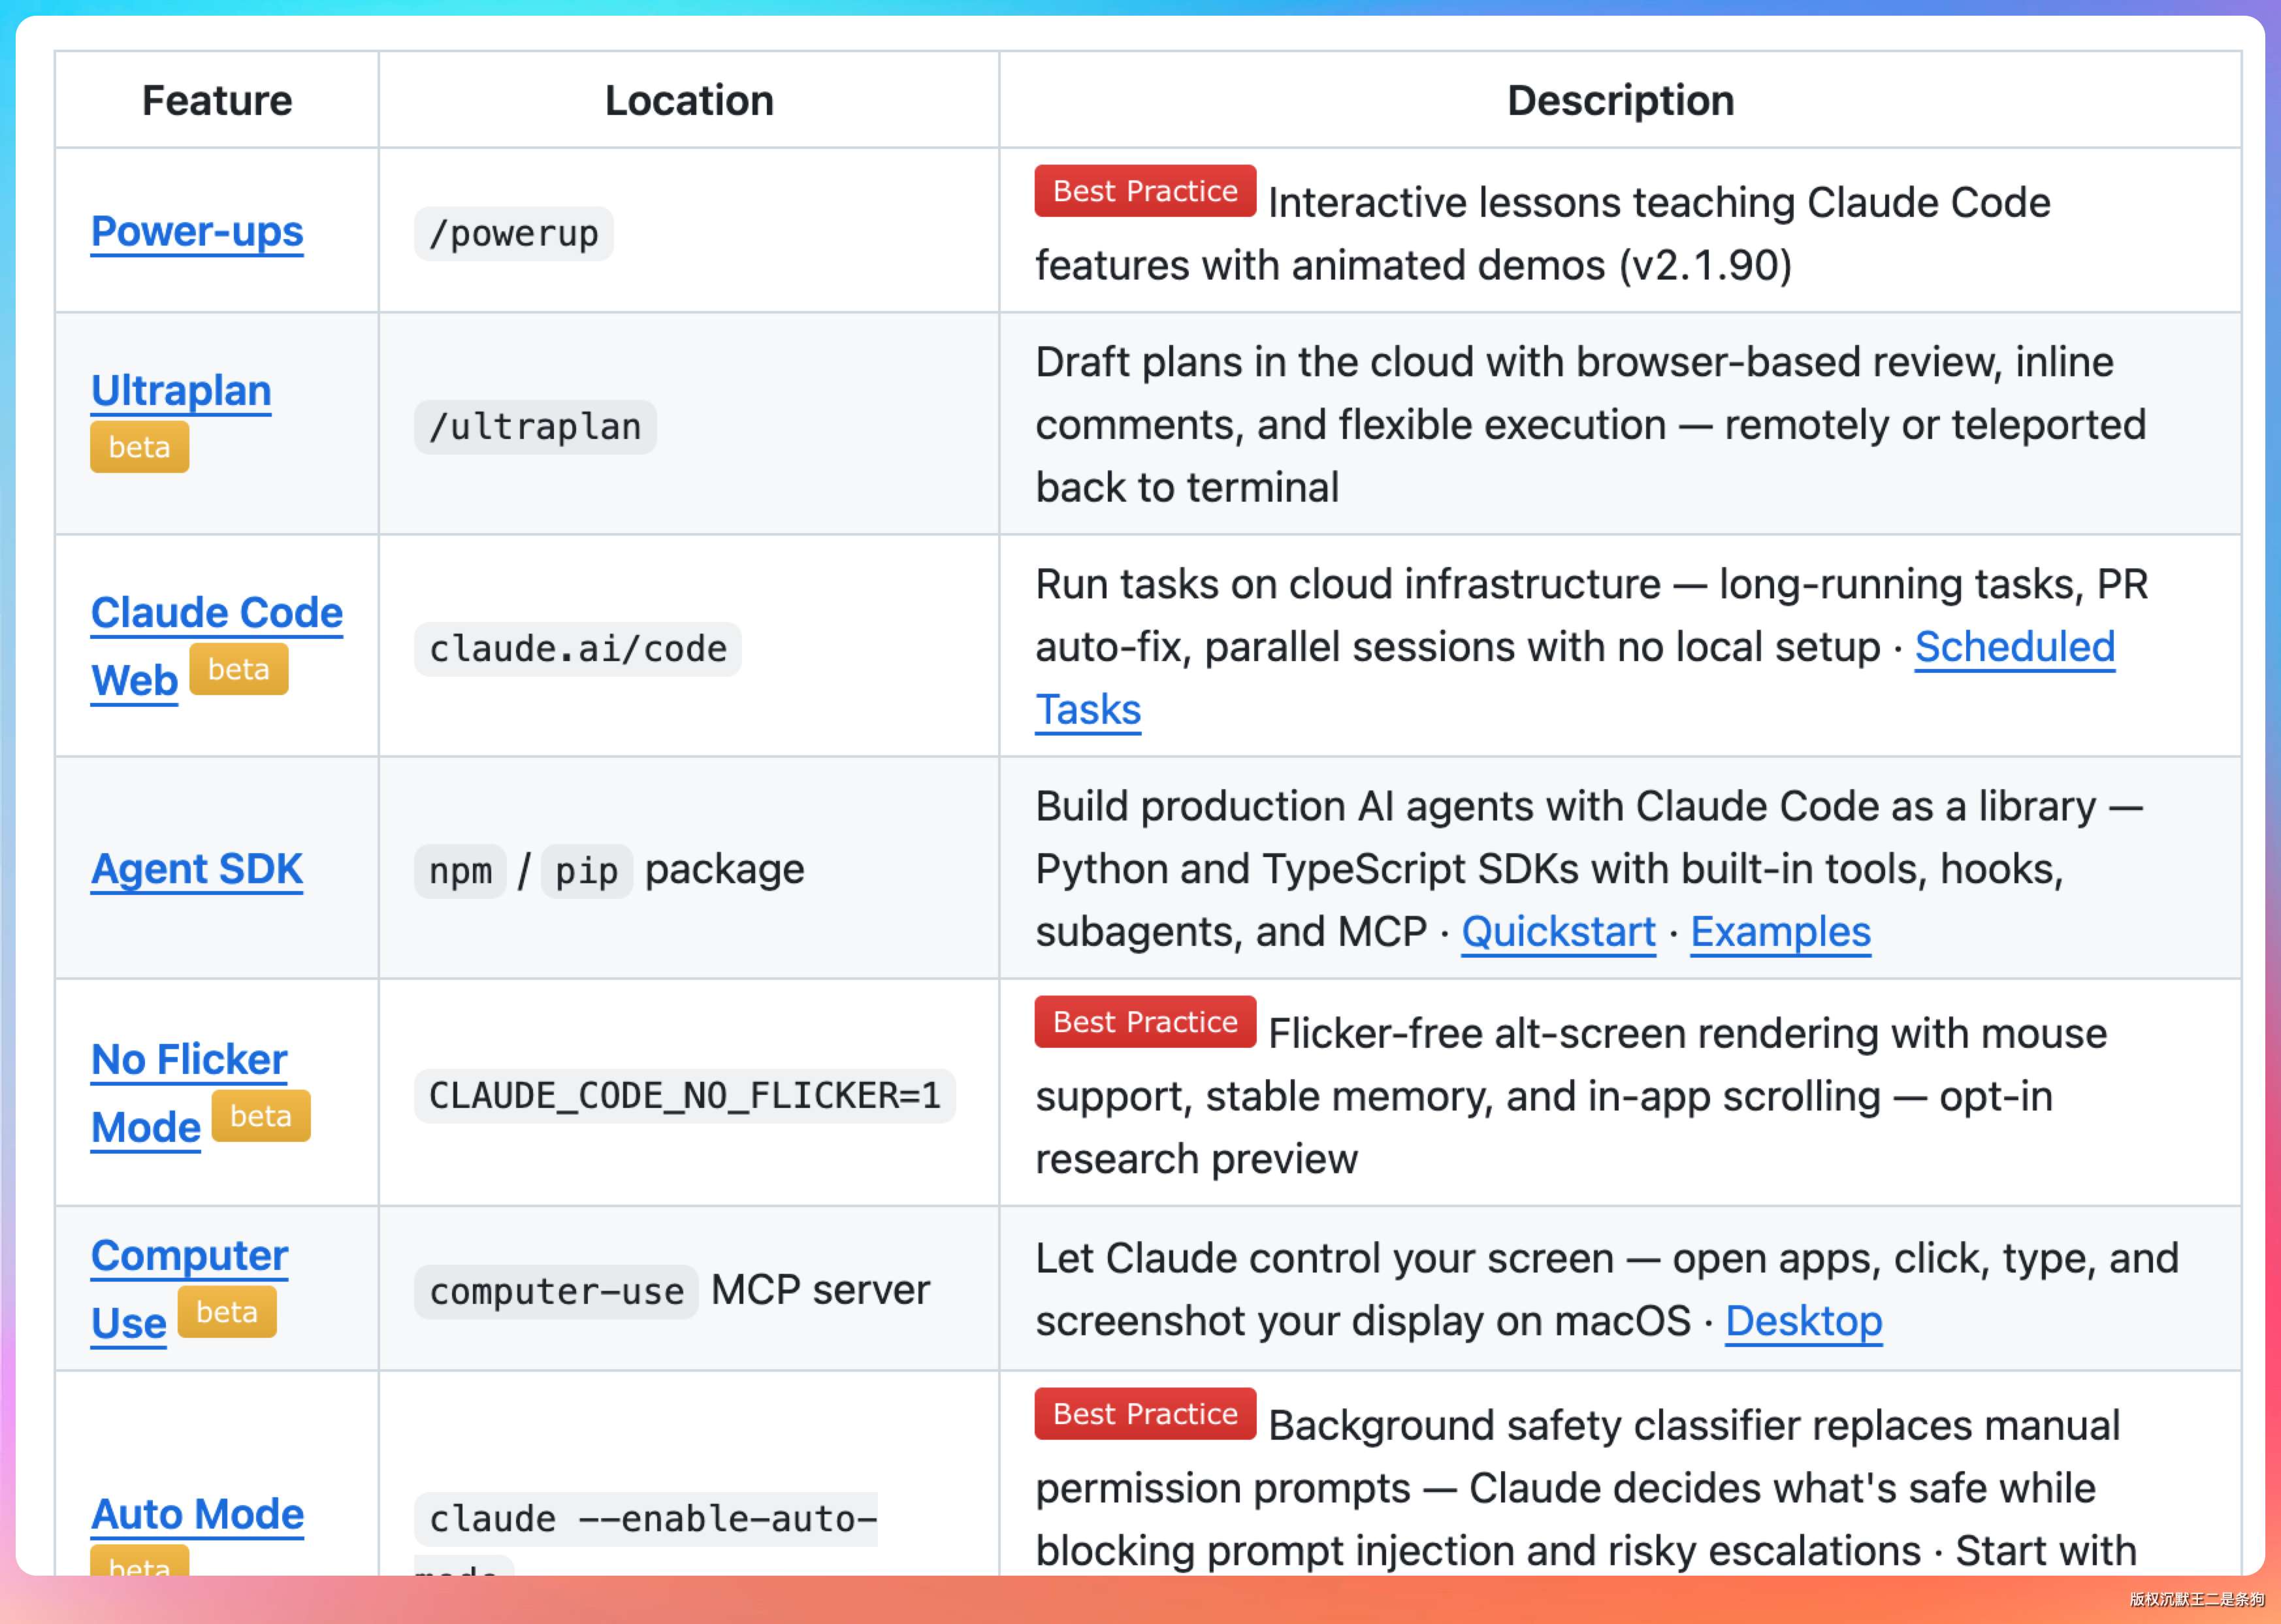This screenshot has width=2281, height=1624.
Task: Click the CLAUDE_CODE_NO_FLICKER=1 code snippet
Action: click(x=684, y=1096)
